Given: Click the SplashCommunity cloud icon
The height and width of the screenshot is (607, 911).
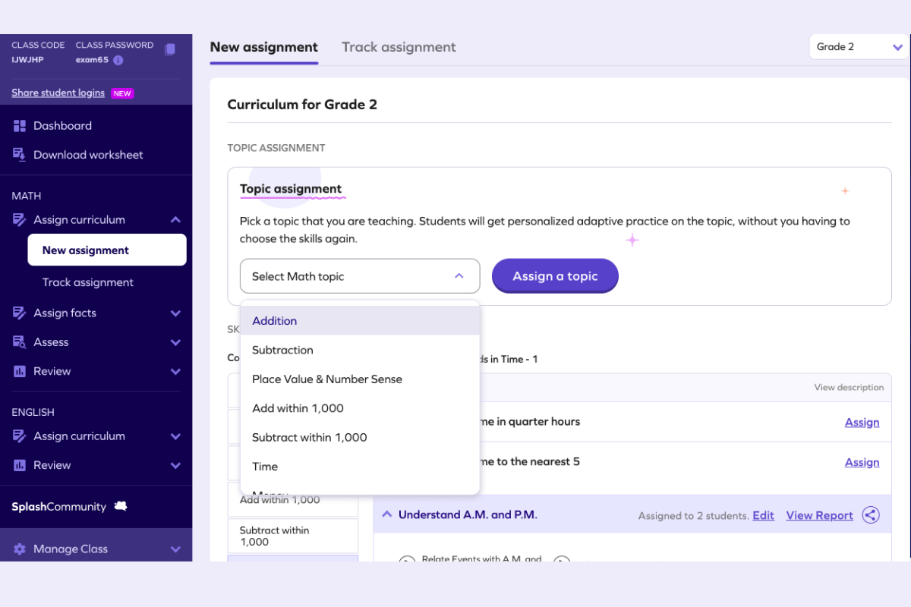Looking at the screenshot, I should coord(120,506).
